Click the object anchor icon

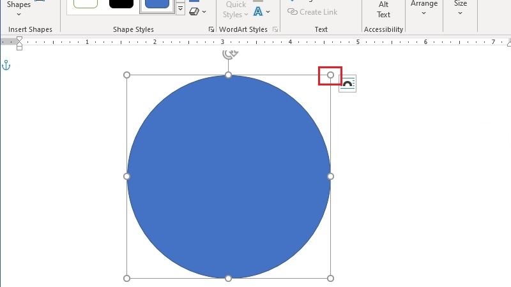click(6, 65)
